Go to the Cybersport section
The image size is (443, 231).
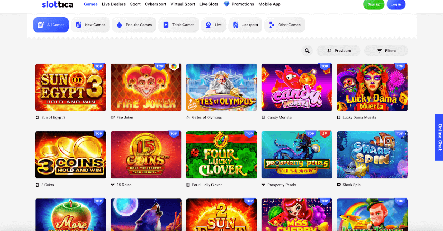(155, 4)
